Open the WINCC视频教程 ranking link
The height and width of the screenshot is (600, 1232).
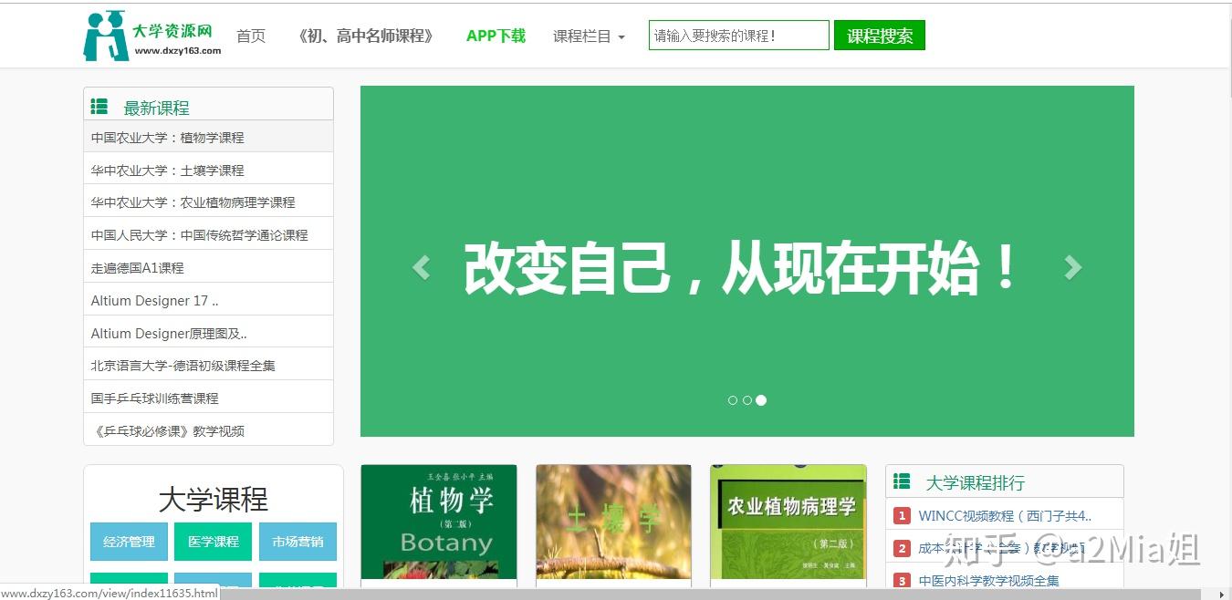pyautogui.click(x=1005, y=516)
